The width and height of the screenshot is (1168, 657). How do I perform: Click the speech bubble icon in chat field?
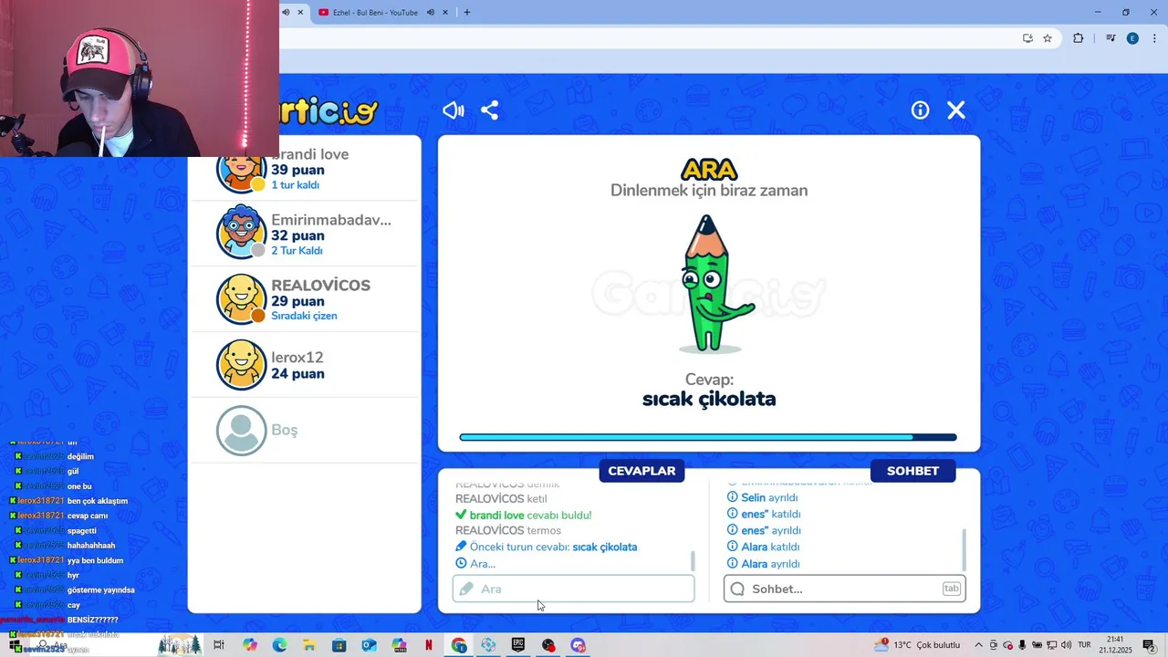coord(737,589)
